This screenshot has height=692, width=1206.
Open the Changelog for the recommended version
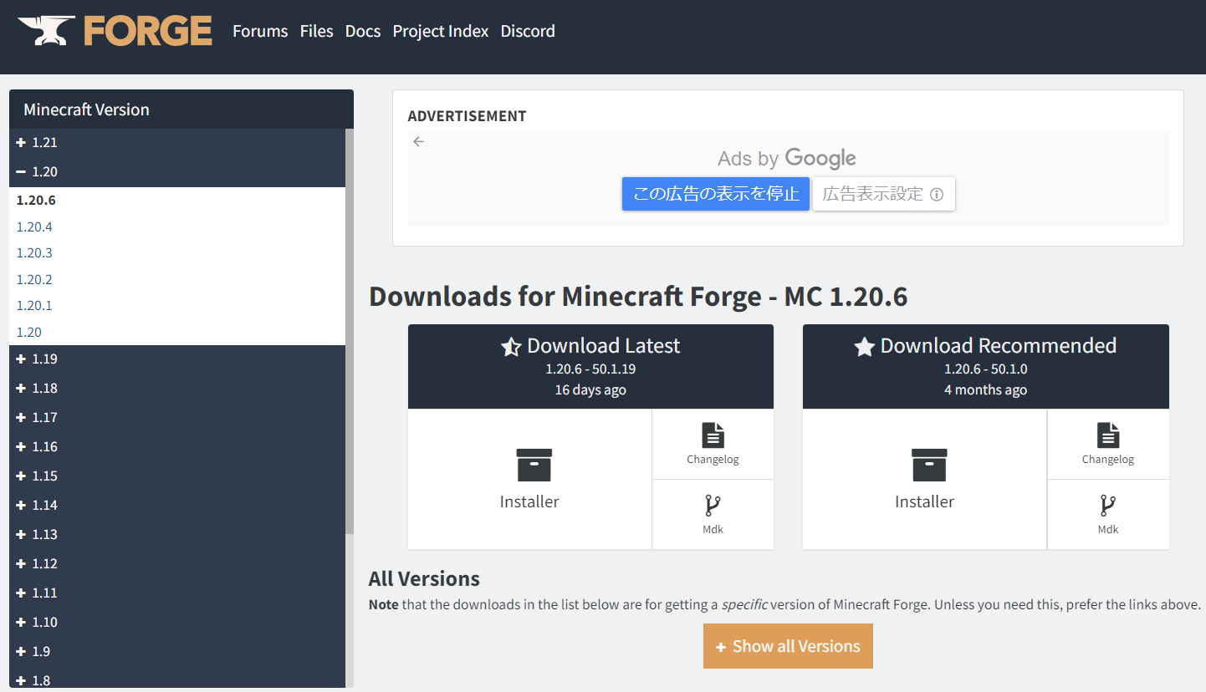coord(1107,443)
